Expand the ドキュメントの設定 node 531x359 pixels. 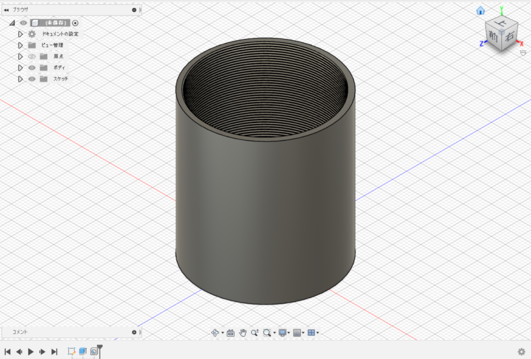coord(21,34)
